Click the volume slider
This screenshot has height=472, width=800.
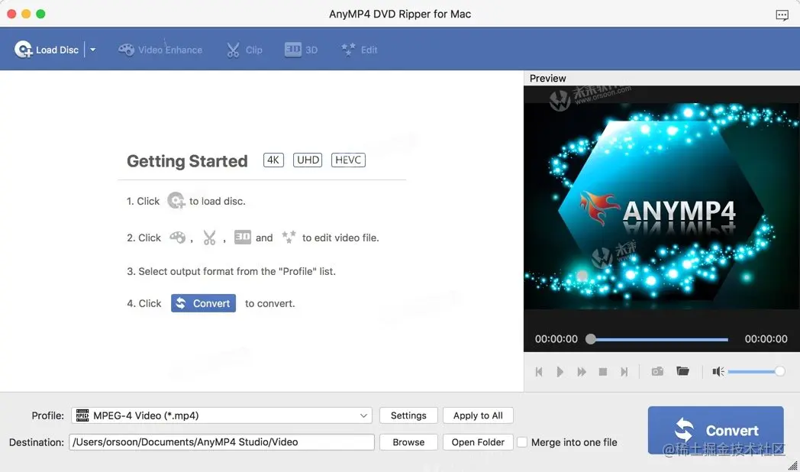coord(756,371)
